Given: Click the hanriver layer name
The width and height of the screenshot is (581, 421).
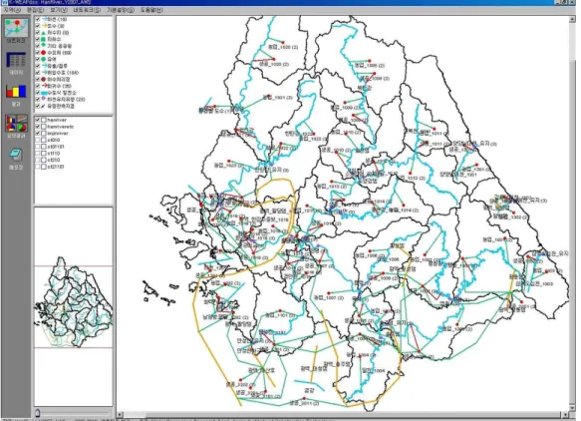Looking at the screenshot, I should click(x=57, y=120).
